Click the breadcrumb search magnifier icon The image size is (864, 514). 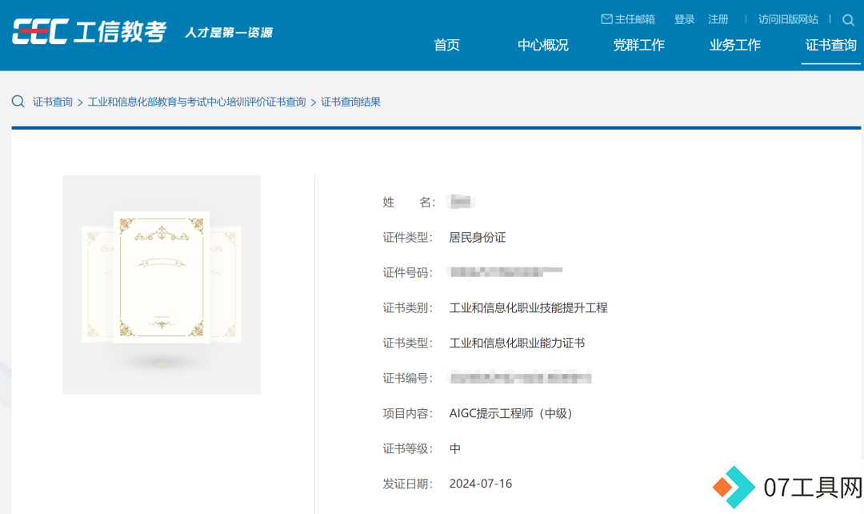(x=18, y=102)
